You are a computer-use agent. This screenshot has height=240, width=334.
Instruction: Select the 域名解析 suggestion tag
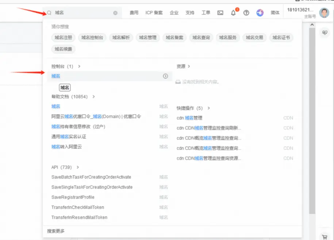(x=121, y=38)
